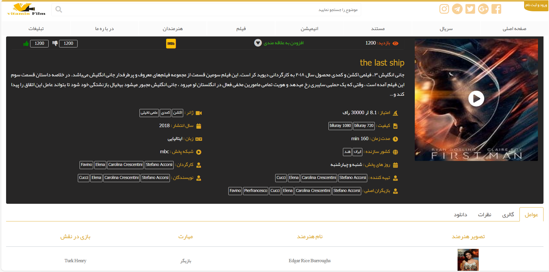Open the تبلیغات menu item
This screenshot has width=549, height=272.
(36, 29)
